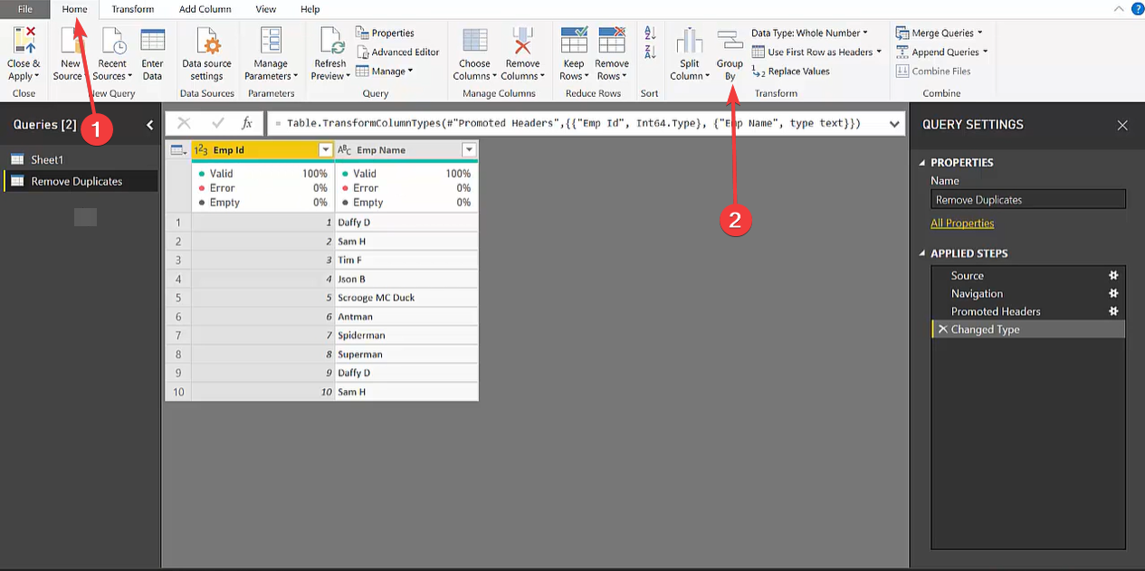Confirm the formula with the checkmark
1145x571 pixels.
click(x=217, y=124)
